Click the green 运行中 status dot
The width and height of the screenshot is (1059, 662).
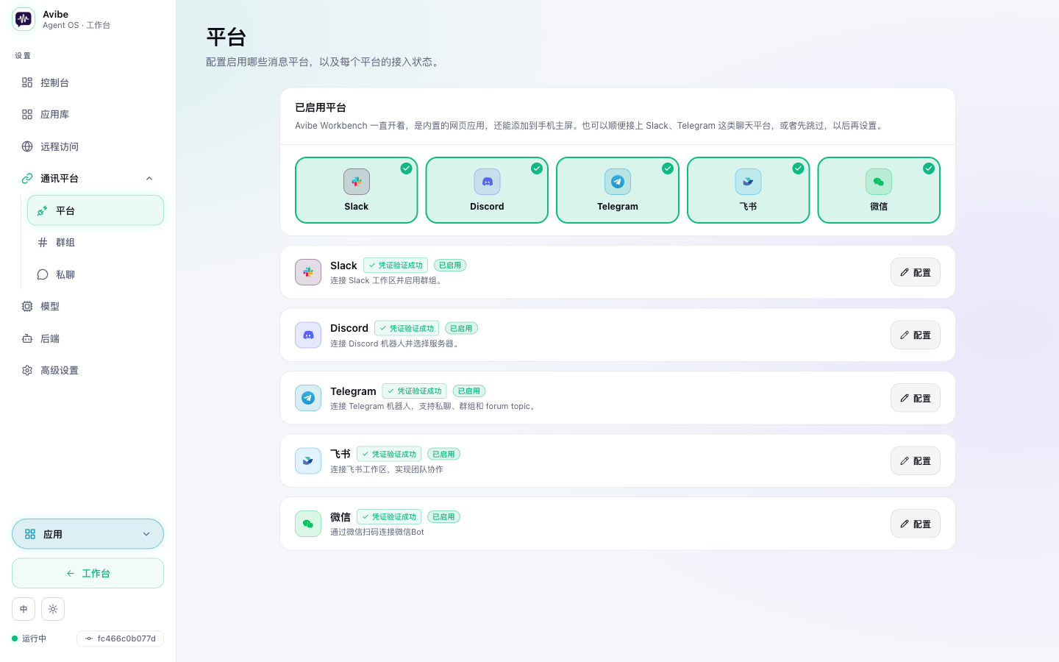[x=15, y=638]
